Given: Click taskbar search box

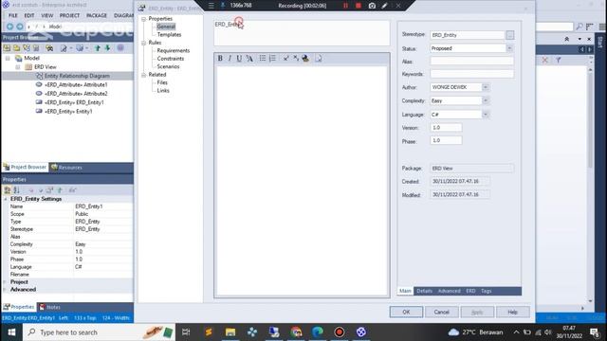Looking at the screenshot, I should pyautogui.click(x=99, y=332).
